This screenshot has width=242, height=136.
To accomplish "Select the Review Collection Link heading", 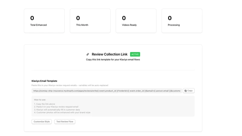I will (110, 54).
